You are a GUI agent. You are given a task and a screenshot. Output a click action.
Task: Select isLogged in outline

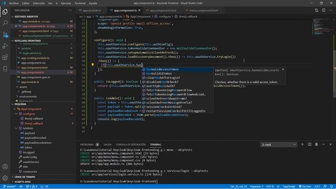click(x=28, y=152)
